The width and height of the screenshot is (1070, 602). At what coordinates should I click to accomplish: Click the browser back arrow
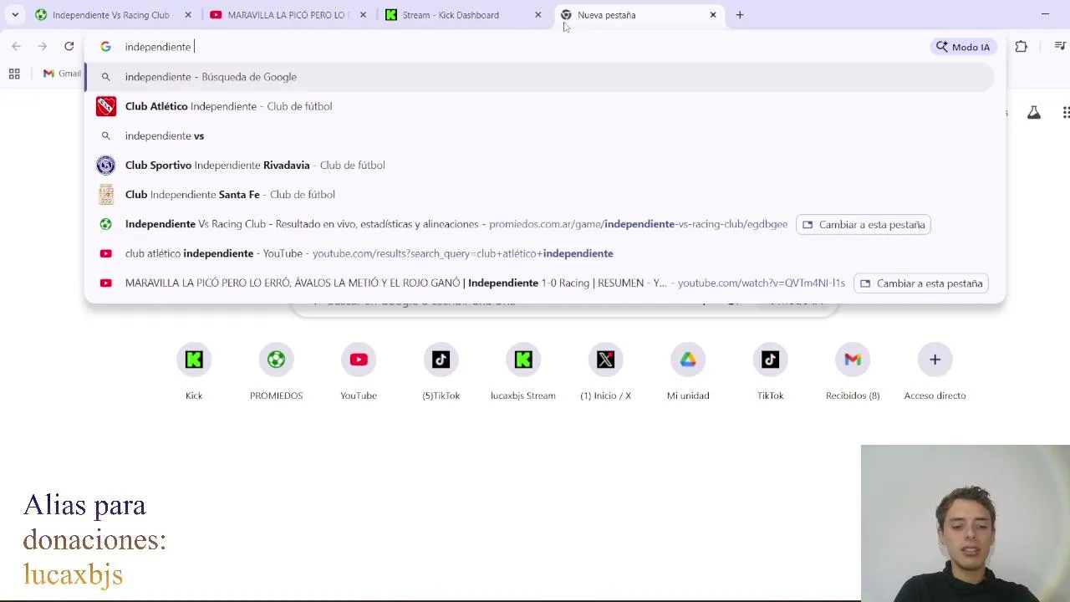(x=16, y=47)
